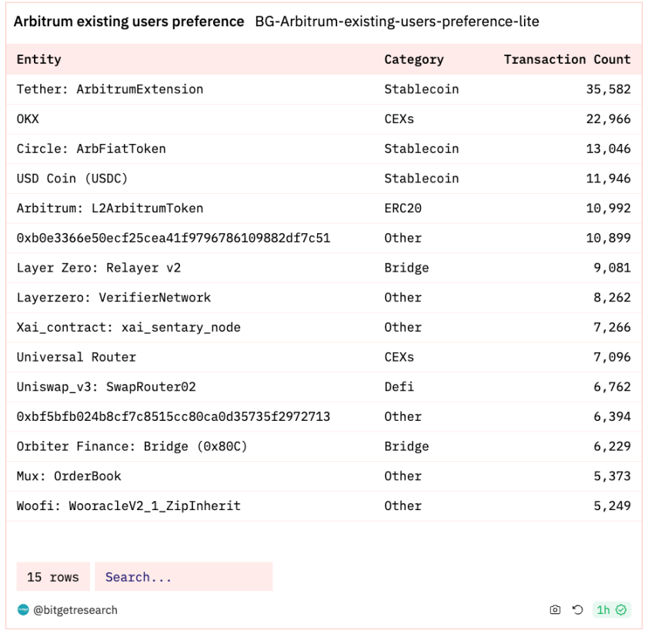Click the 0xb0e3366e address cell
Image resolution: width=648 pixels, height=634 pixels.
pyautogui.click(x=173, y=238)
